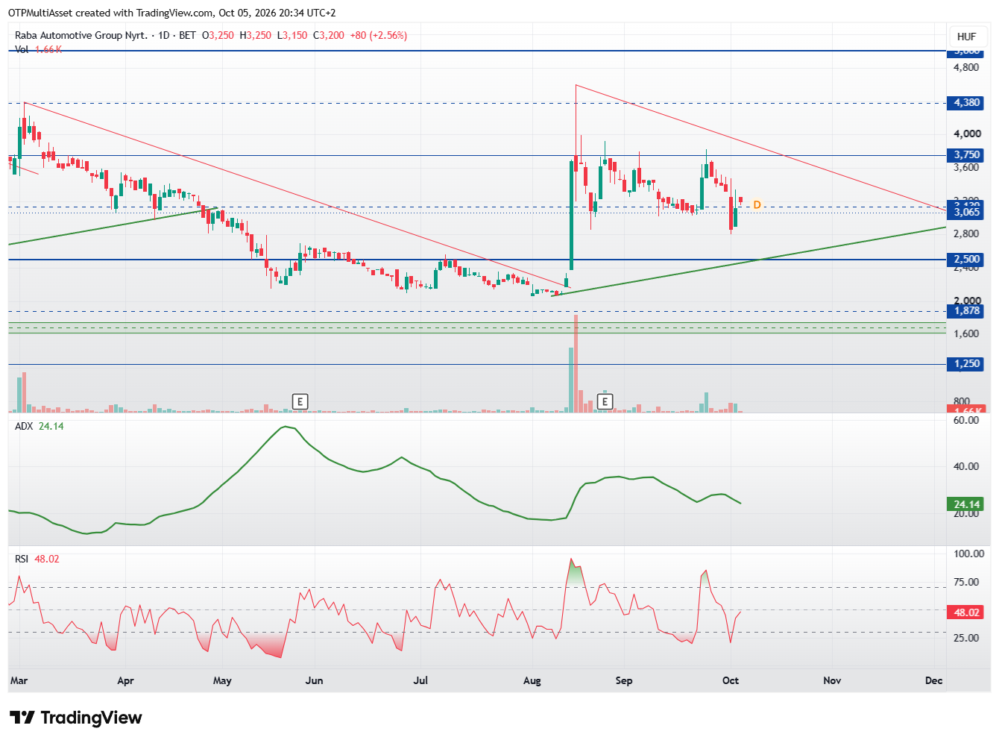The height and width of the screenshot is (743, 999).
Task: Click the 2,500 price level tag
Action: (x=966, y=260)
